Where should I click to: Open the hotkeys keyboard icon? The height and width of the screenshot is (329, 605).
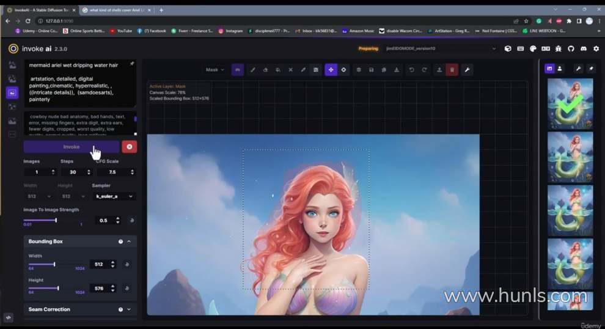pos(521,49)
